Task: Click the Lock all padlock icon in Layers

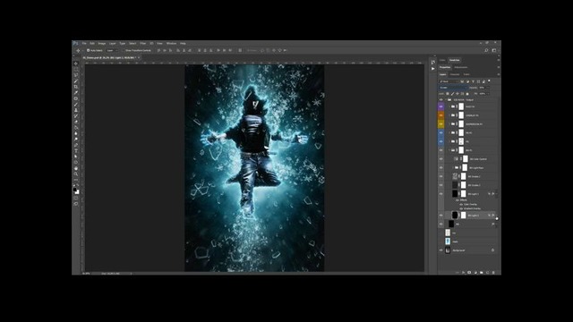Action: click(467, 94)
